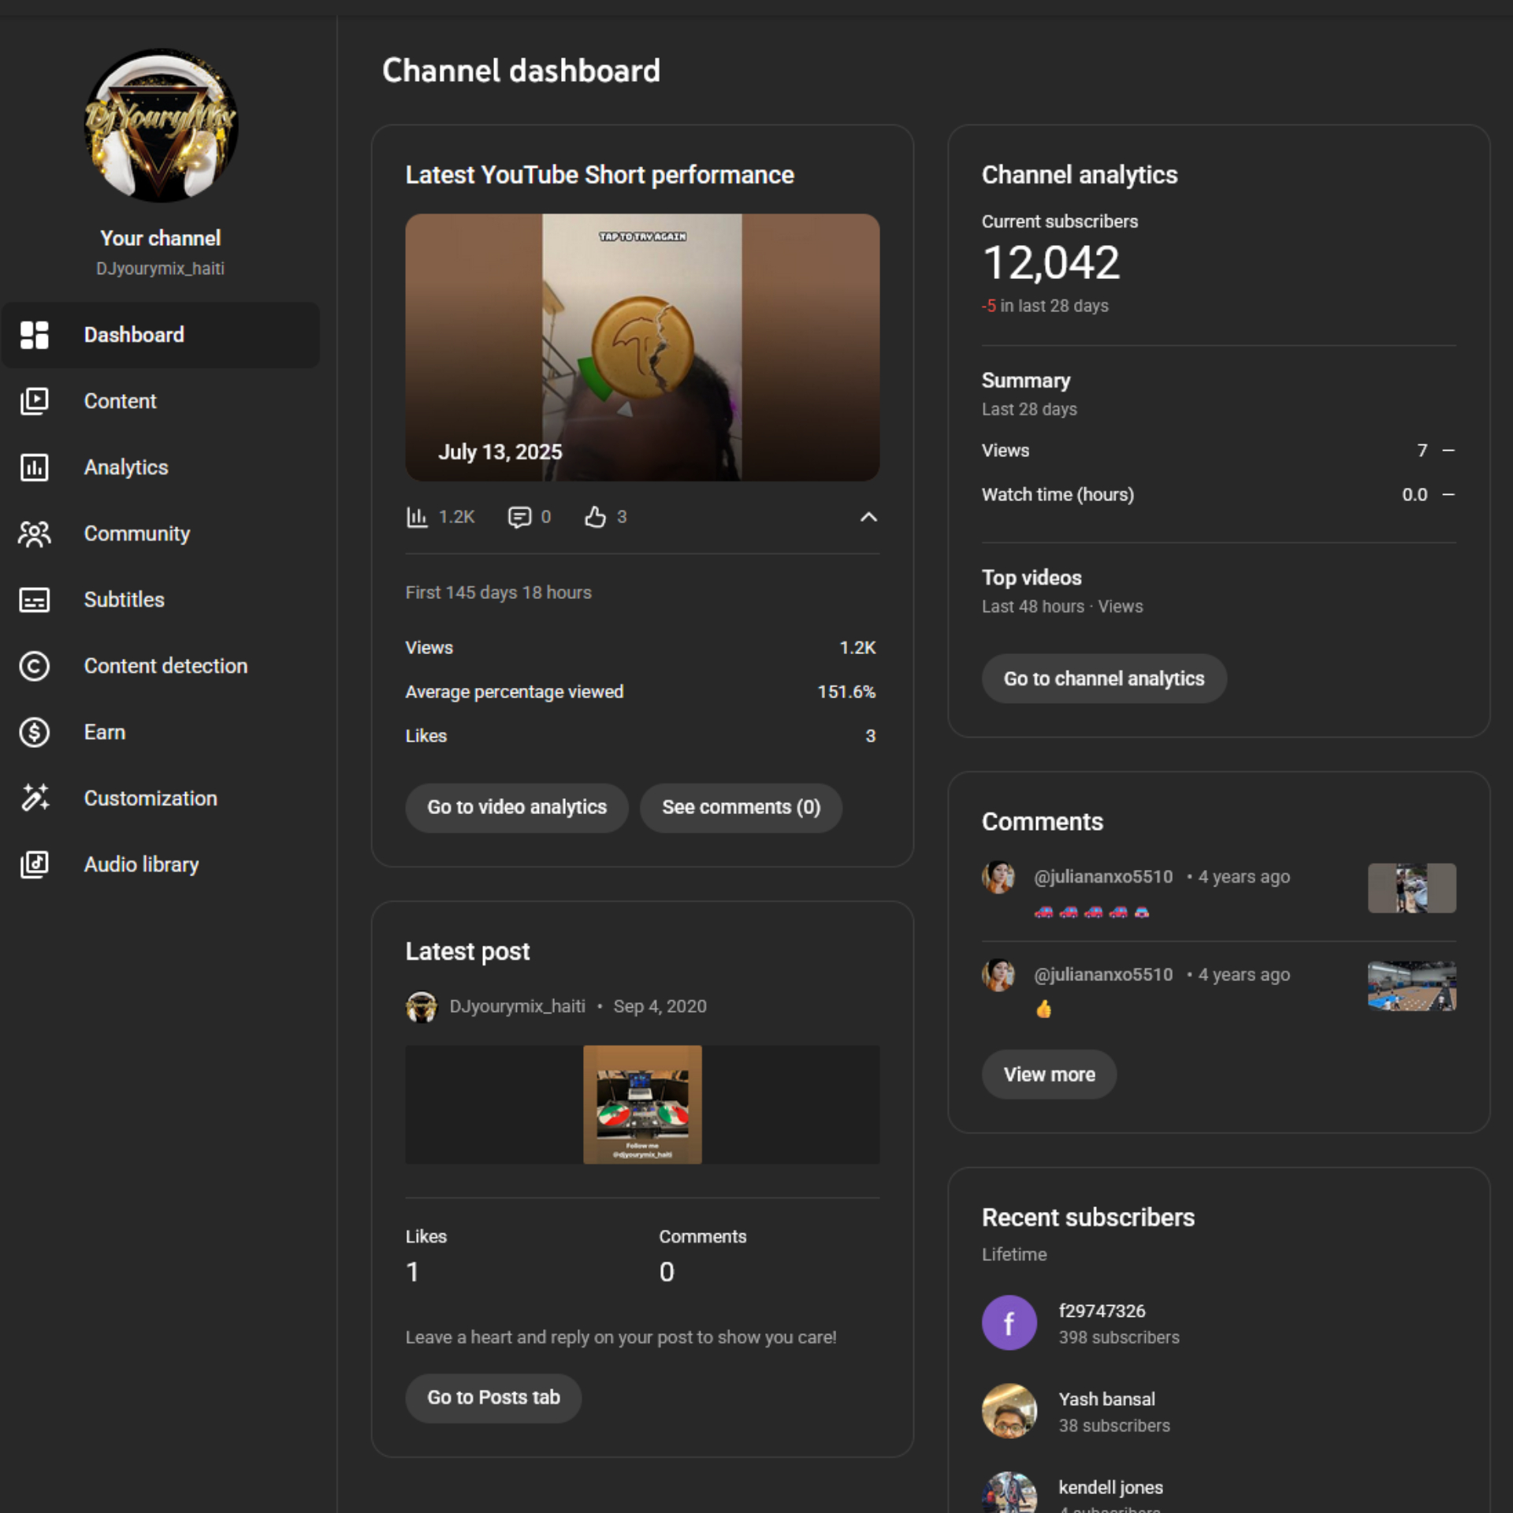This screenshot has width=1513, height=1513.
Task: Click the Short's comment count icon
Action: pyautogui.click(x=519, y=517)
